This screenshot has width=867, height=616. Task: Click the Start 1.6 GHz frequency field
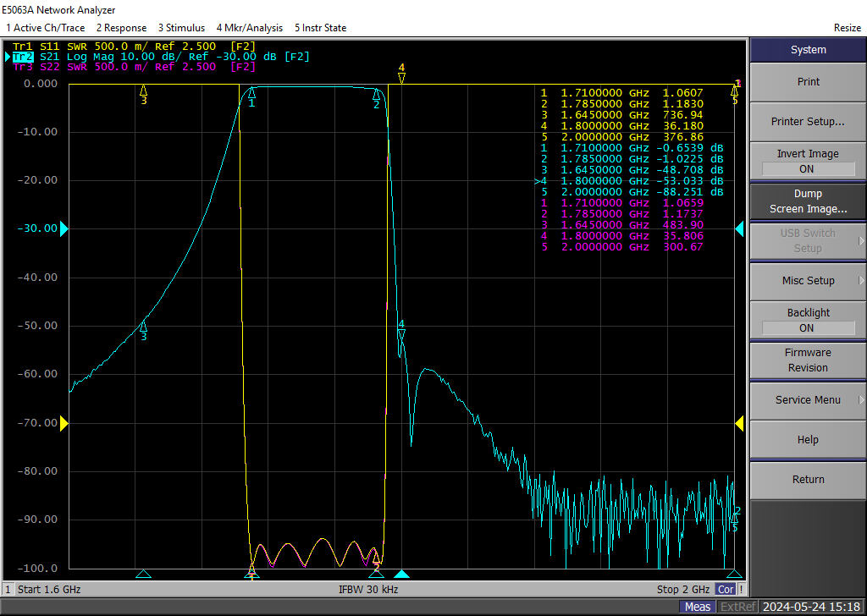point(49,589)
